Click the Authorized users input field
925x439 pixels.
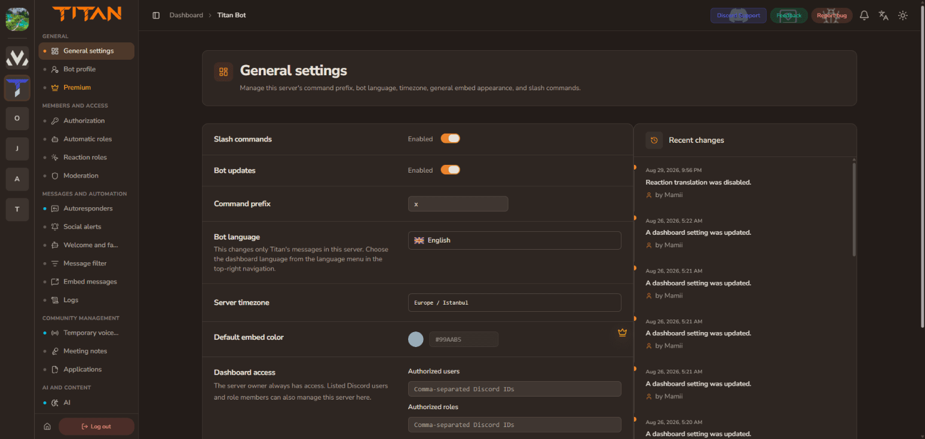pyautogui.click(x=514, y=389)
